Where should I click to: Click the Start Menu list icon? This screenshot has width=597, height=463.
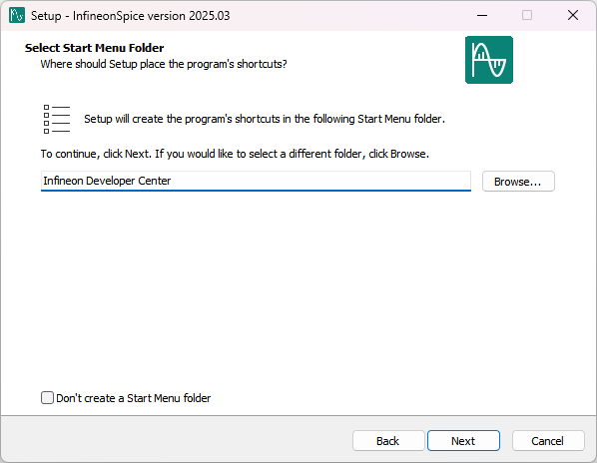(57, 119)
